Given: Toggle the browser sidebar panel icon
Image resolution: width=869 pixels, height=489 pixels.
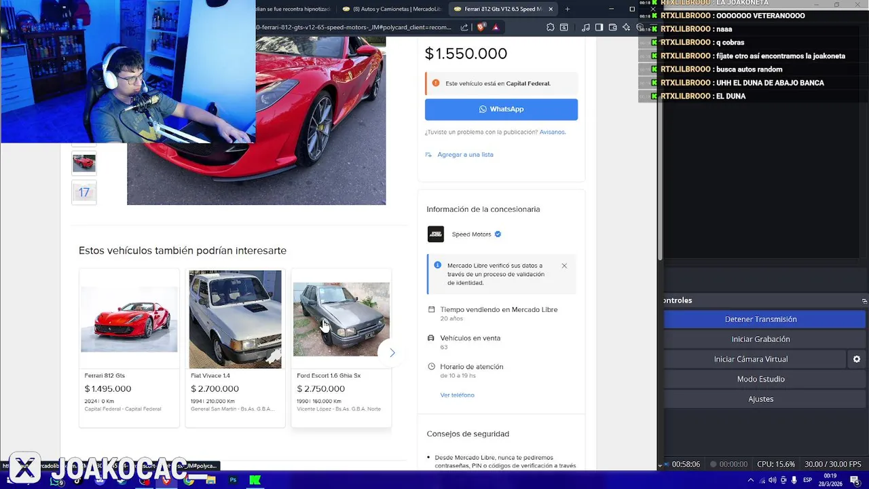Looking at the screenshot, I should click(x=599, y=27).
